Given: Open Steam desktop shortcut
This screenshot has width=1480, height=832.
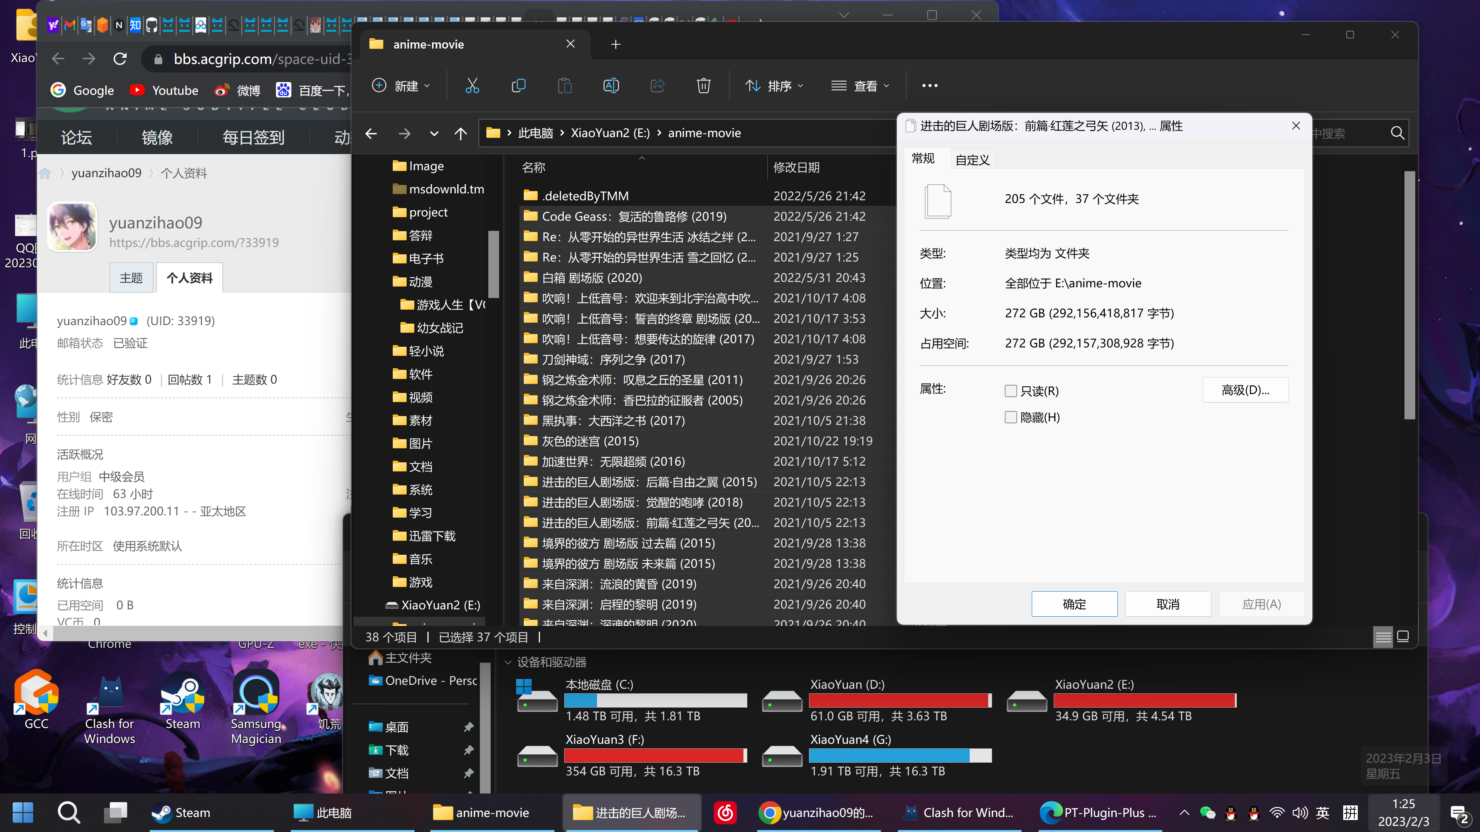Looking at the screenshot, I should (x=183, y=702).
